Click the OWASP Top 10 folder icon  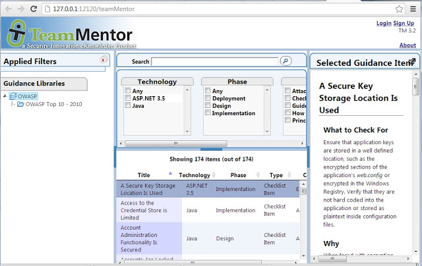tap(20, 104)
